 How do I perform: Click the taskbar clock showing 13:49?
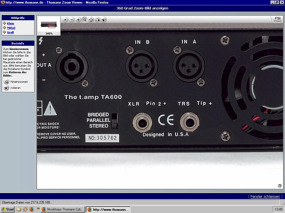278,209
